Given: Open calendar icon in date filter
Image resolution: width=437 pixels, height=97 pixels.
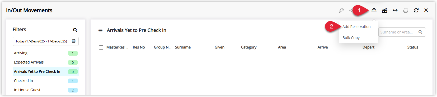Looking at the screenshot, I should (x=74, y=41).
